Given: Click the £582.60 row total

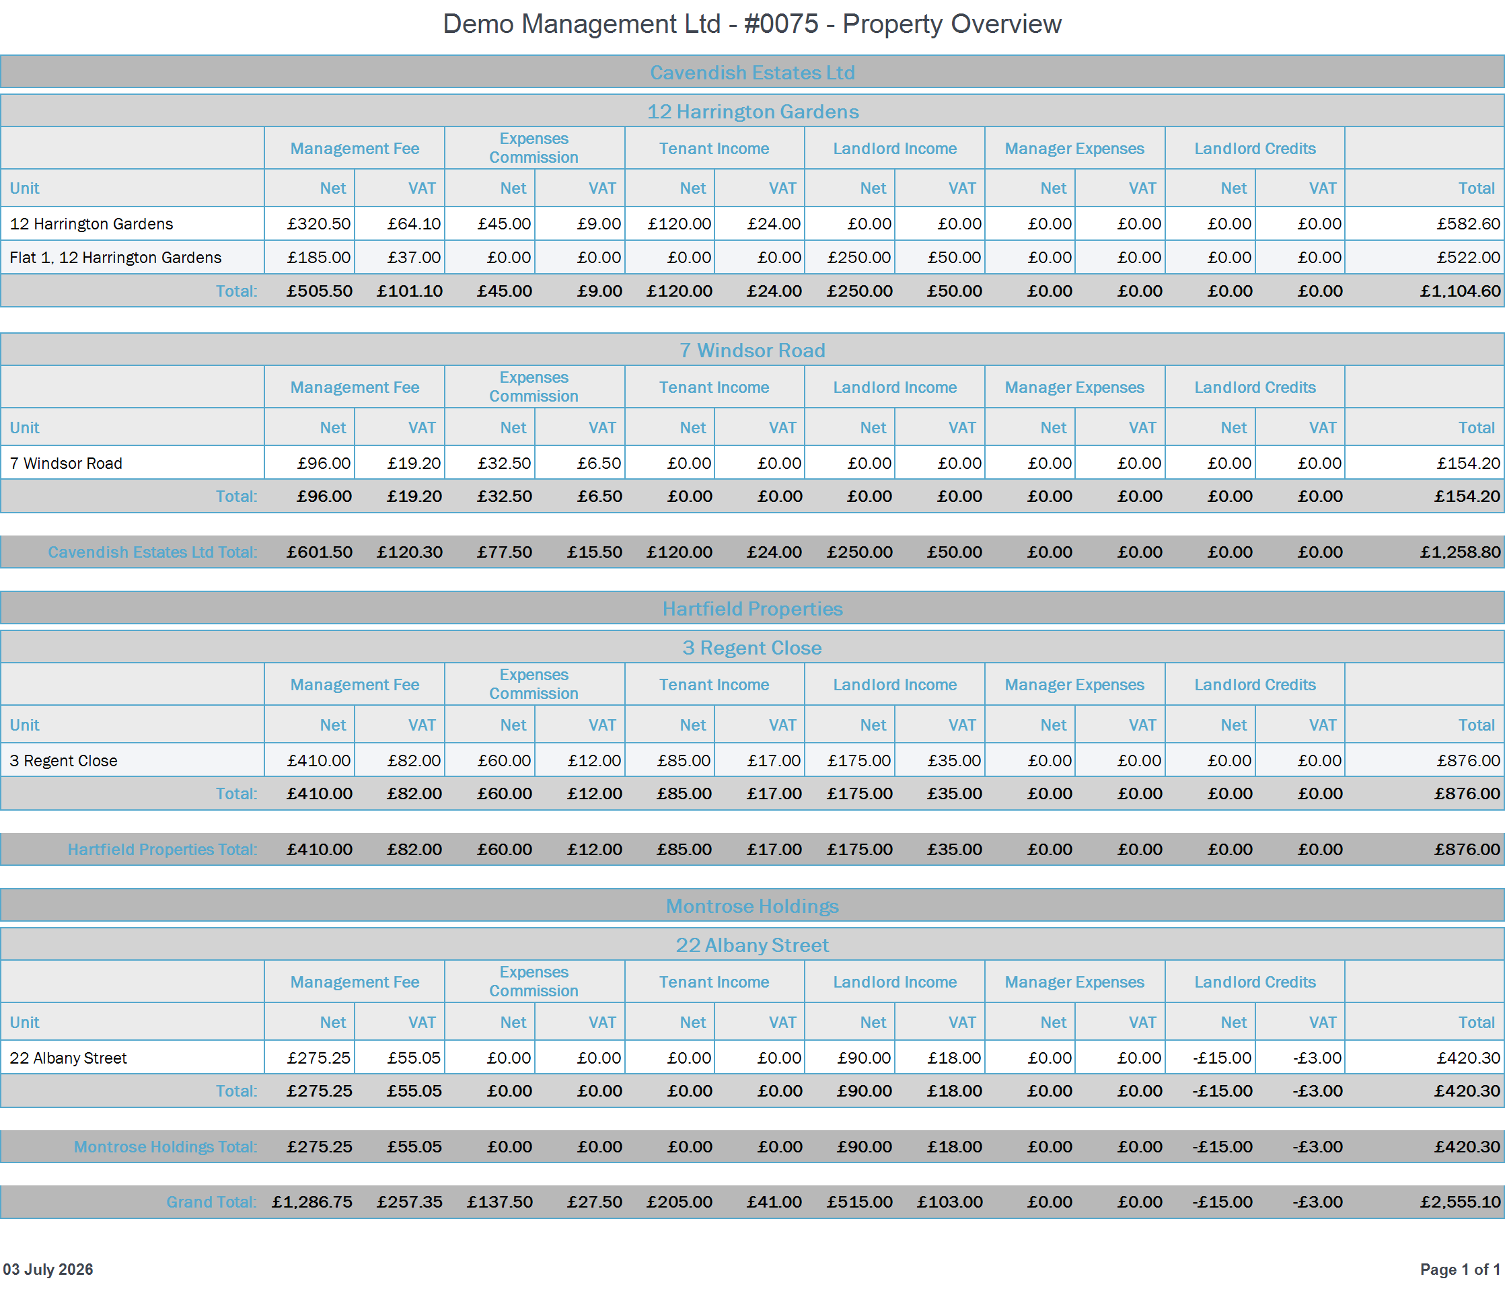Looking at the screenshot, I should pyautogui.click(x=1468, y=224).
